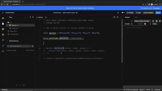The height and width of the screenshot is (91, 162).
Task: Click the preview URL address field
Action: coord(142,21)
